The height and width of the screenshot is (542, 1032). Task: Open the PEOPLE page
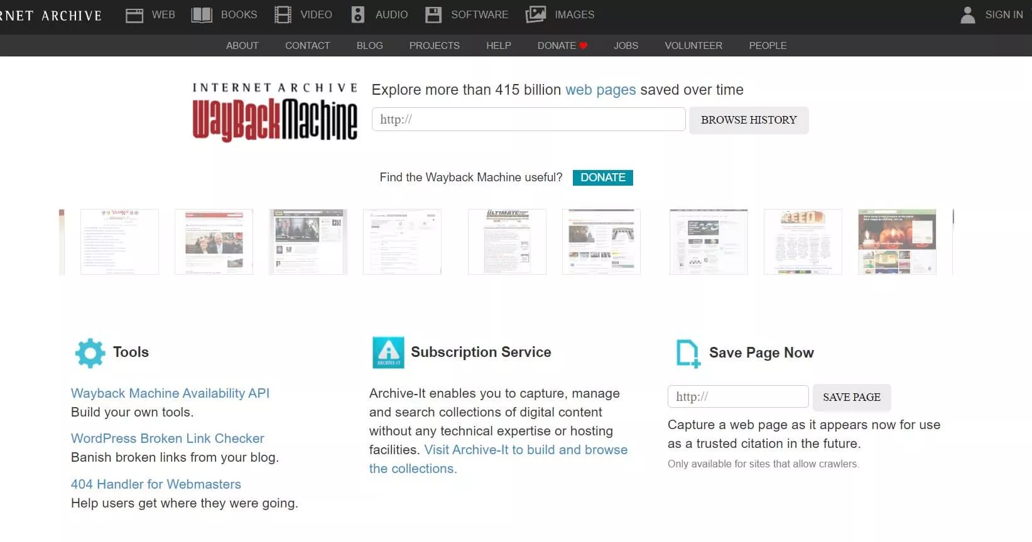[x=768, y=46]
